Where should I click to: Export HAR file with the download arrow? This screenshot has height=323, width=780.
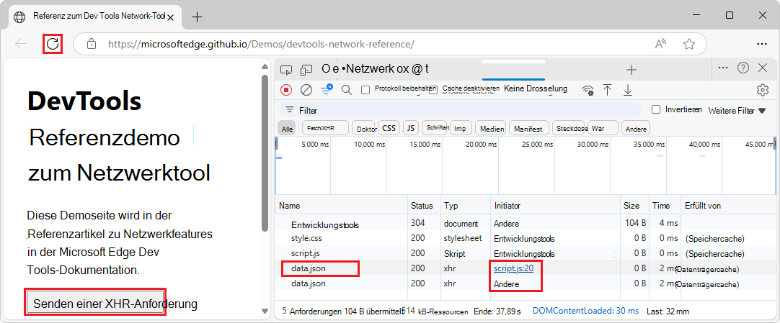(628, 90)
